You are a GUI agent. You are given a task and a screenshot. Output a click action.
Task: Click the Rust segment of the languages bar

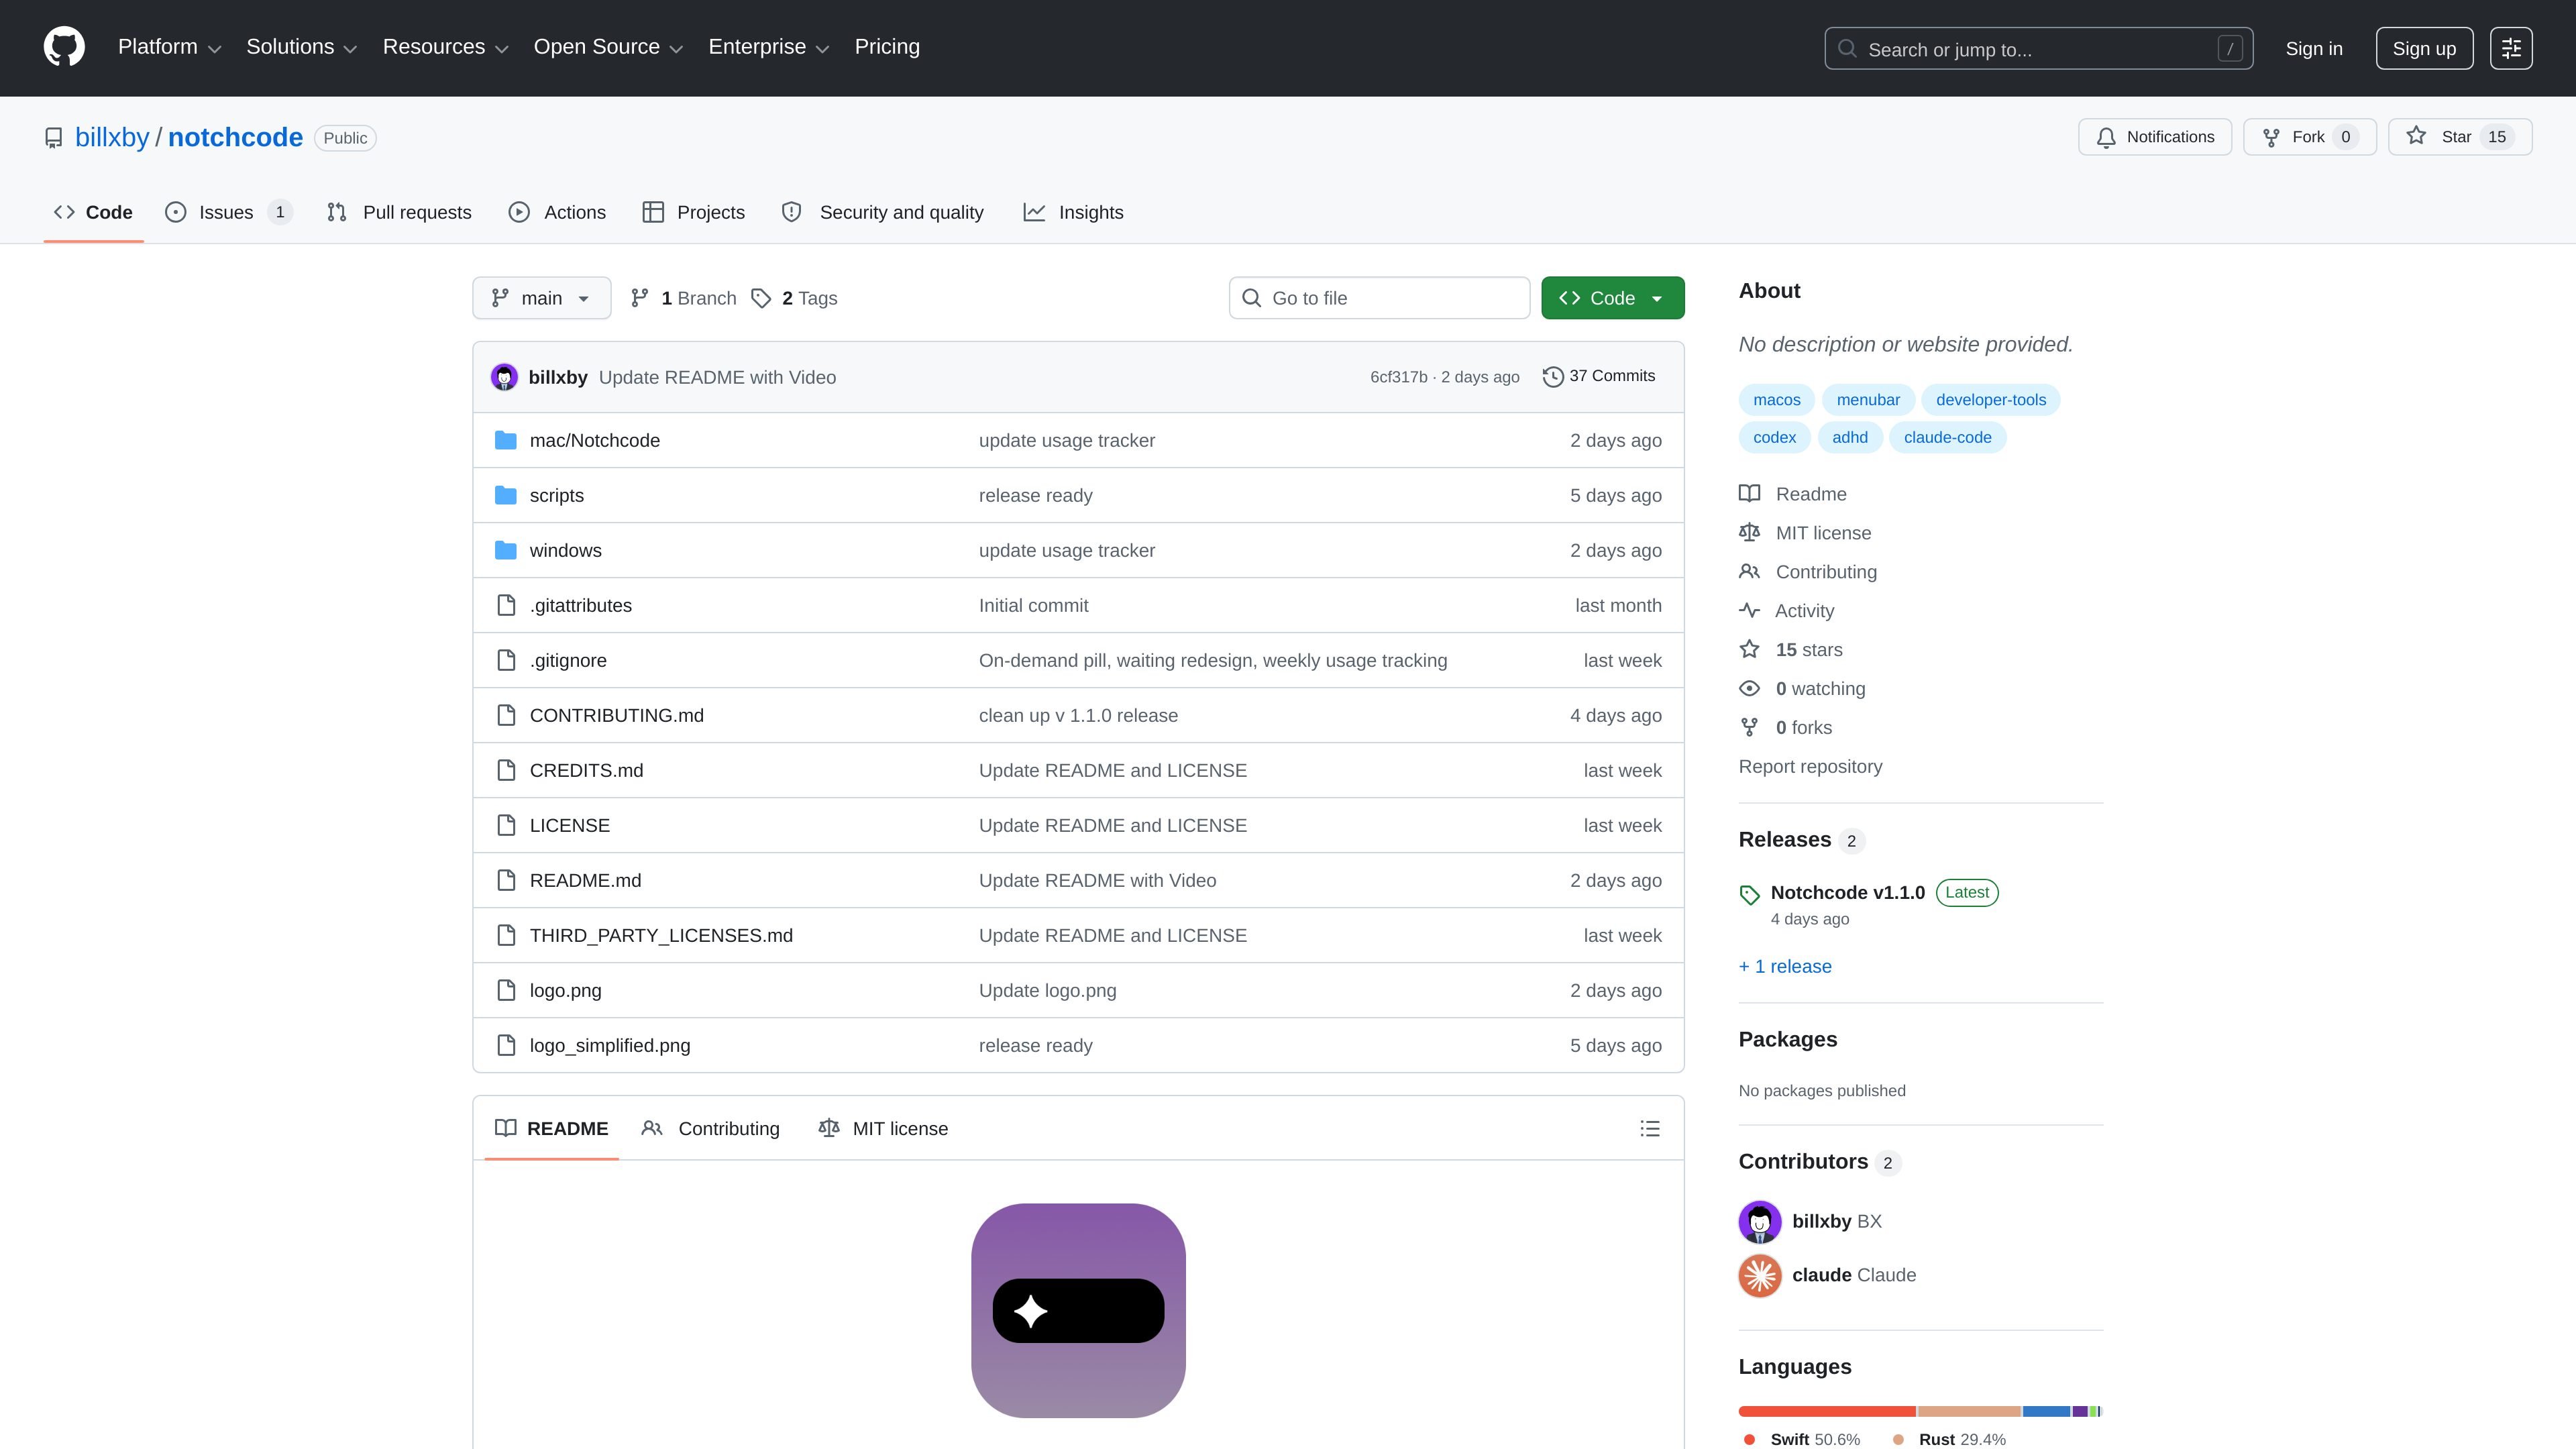pos(1969,1411)
